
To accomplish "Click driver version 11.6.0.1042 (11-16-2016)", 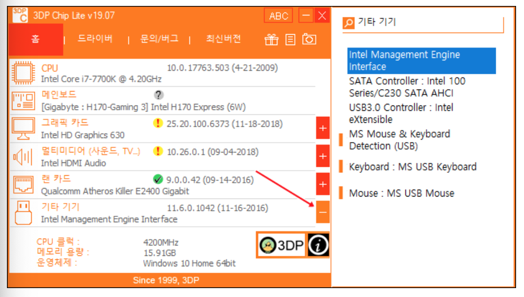I will point(217,208).
